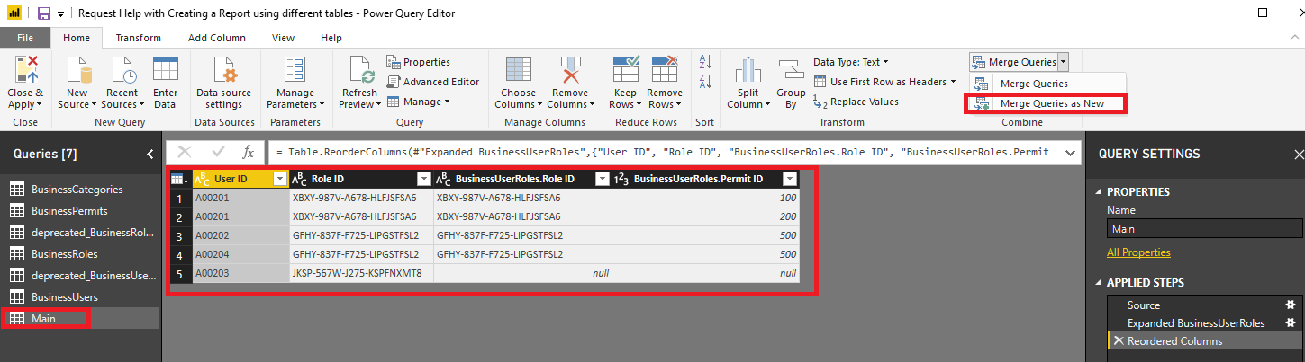
Task: Open Data source settings
Action: click(x=224, y=70)
